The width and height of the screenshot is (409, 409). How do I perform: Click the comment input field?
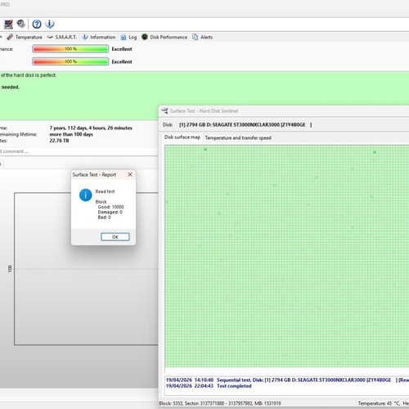pos(79,151)
